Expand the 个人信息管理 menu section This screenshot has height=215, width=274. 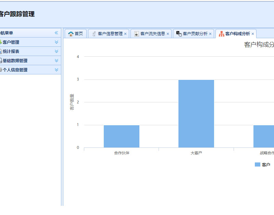click(57, 70)
